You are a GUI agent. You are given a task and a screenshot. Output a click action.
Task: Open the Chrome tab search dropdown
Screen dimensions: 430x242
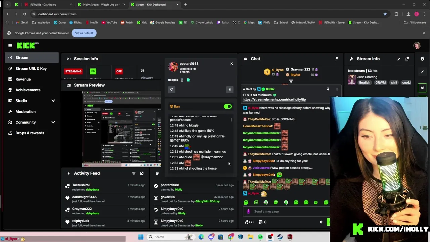(x=7, y=4)
